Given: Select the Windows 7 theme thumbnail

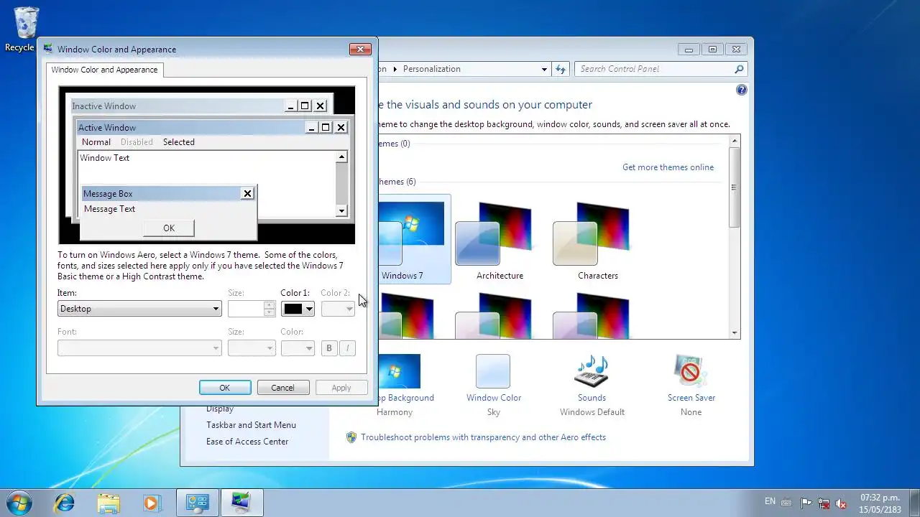Looking at the screenshot, I should click(411, 240).
